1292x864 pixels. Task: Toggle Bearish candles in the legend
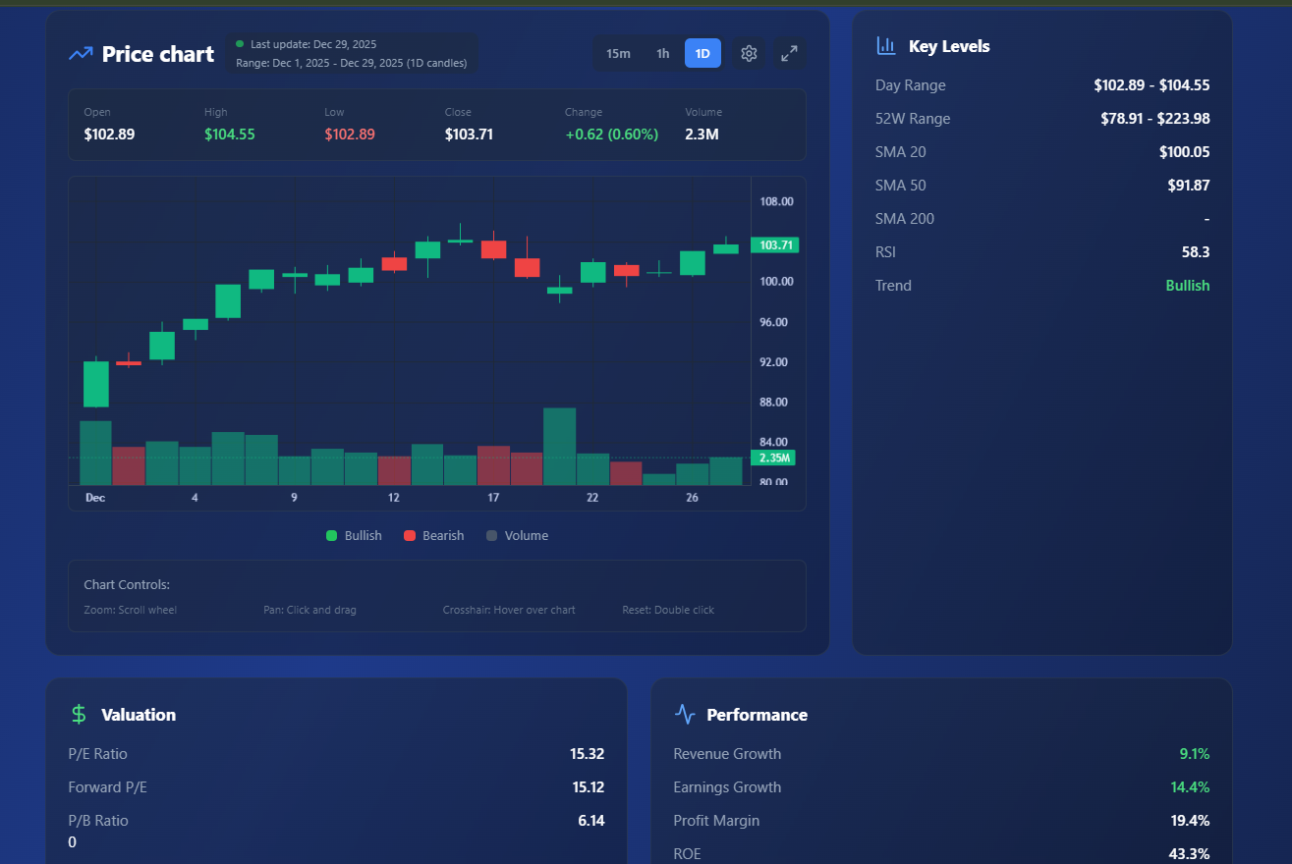point(433,535)
